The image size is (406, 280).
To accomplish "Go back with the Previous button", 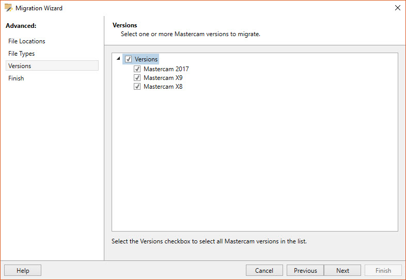I will pyautogui.click(x=305, y=270).
